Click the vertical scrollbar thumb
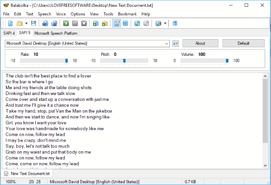The width and height of the screenshot is (271, 185). [265, 111]
